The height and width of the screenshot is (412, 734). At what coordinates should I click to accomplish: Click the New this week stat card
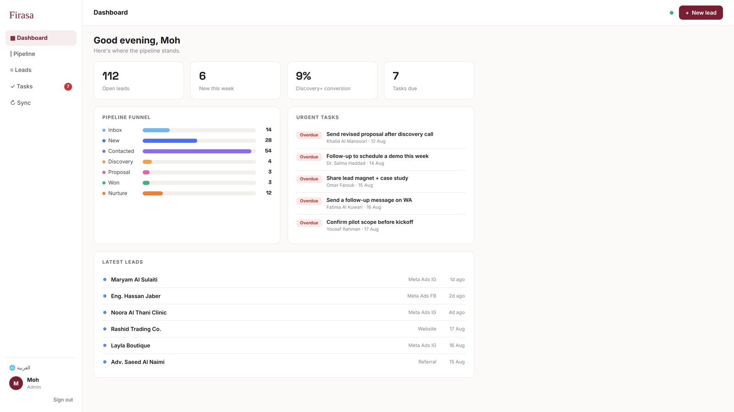[235, 81]
